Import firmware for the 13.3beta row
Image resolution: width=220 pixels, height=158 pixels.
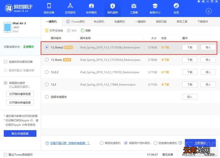tap(208, 60)
